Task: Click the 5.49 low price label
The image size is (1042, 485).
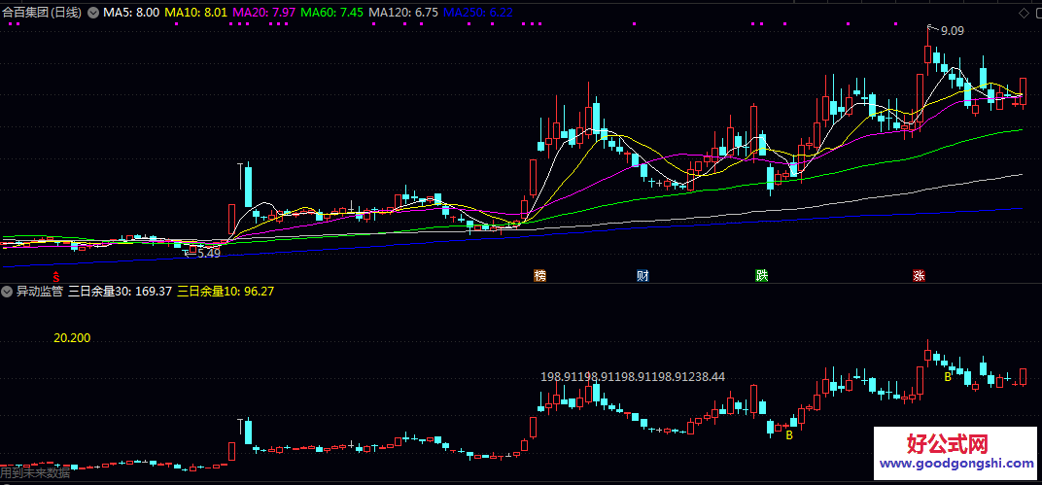Action: (x=208, y=253)
